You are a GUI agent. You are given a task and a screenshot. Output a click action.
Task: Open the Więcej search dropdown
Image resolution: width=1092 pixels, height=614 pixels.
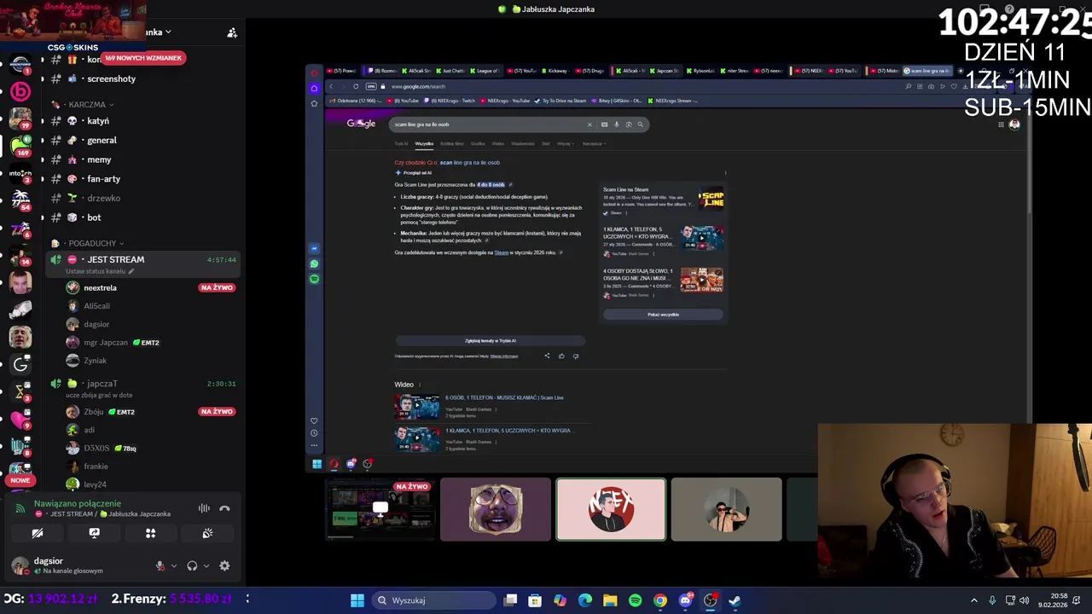pos(565,143)
